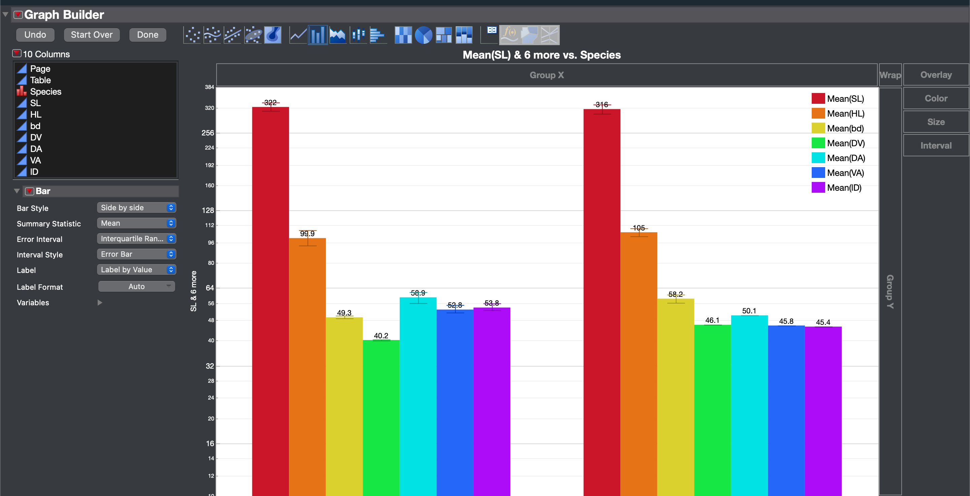Select the Area chart icon
Screen dimensions: 970x496
coord(338,35)
